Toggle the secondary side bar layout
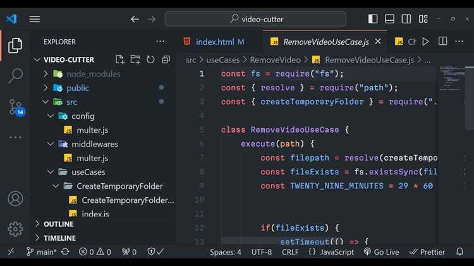Screen dimensions: 474x266 [406, 19]
